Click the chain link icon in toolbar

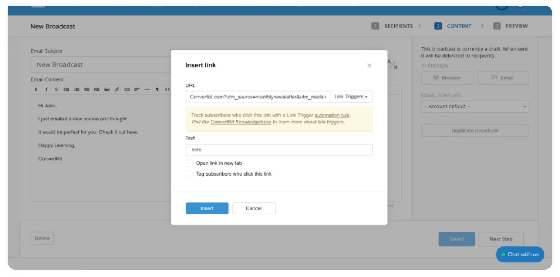[127, 89]
